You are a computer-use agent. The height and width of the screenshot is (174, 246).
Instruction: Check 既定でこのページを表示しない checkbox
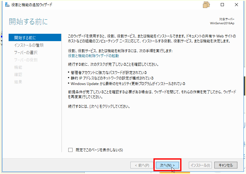click(x=70, y=150)
